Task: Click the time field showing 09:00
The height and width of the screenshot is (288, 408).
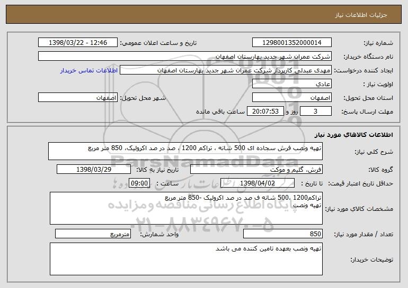Action: pos(139,183)
